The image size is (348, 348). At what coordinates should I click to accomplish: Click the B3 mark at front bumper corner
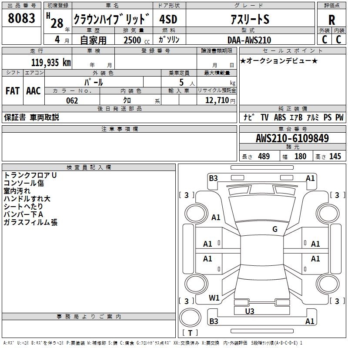[213, 178]
